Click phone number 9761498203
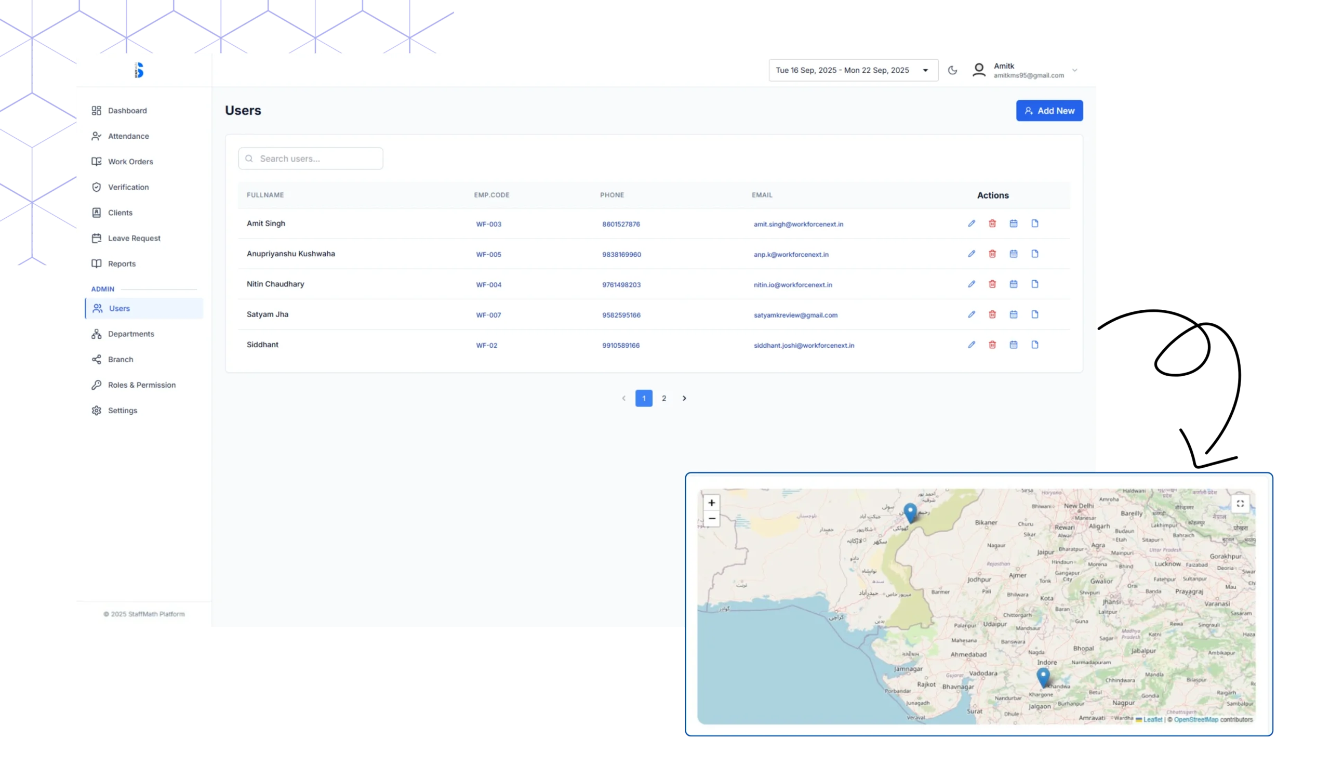Viewport: 1330px width, 764px height. tap(621, 285)
